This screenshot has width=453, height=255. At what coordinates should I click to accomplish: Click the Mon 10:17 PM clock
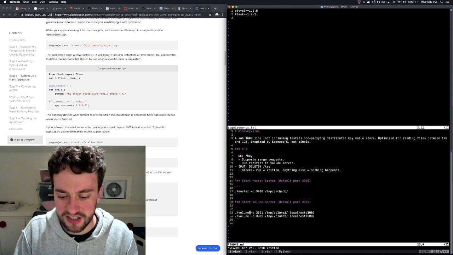[429, 2]
